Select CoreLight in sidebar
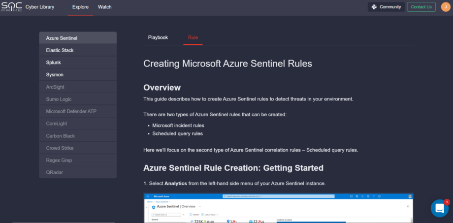 click(78, 124)
